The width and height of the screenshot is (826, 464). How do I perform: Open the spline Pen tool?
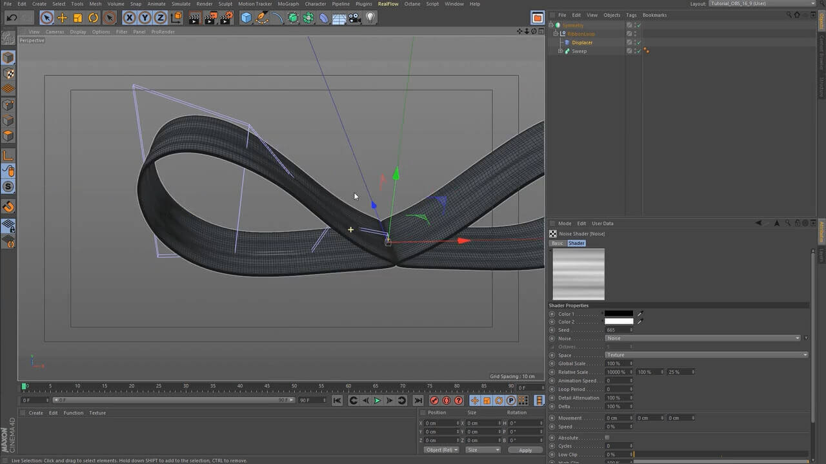(262, 18)
